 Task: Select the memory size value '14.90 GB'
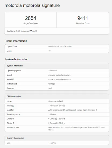point(52,143)
